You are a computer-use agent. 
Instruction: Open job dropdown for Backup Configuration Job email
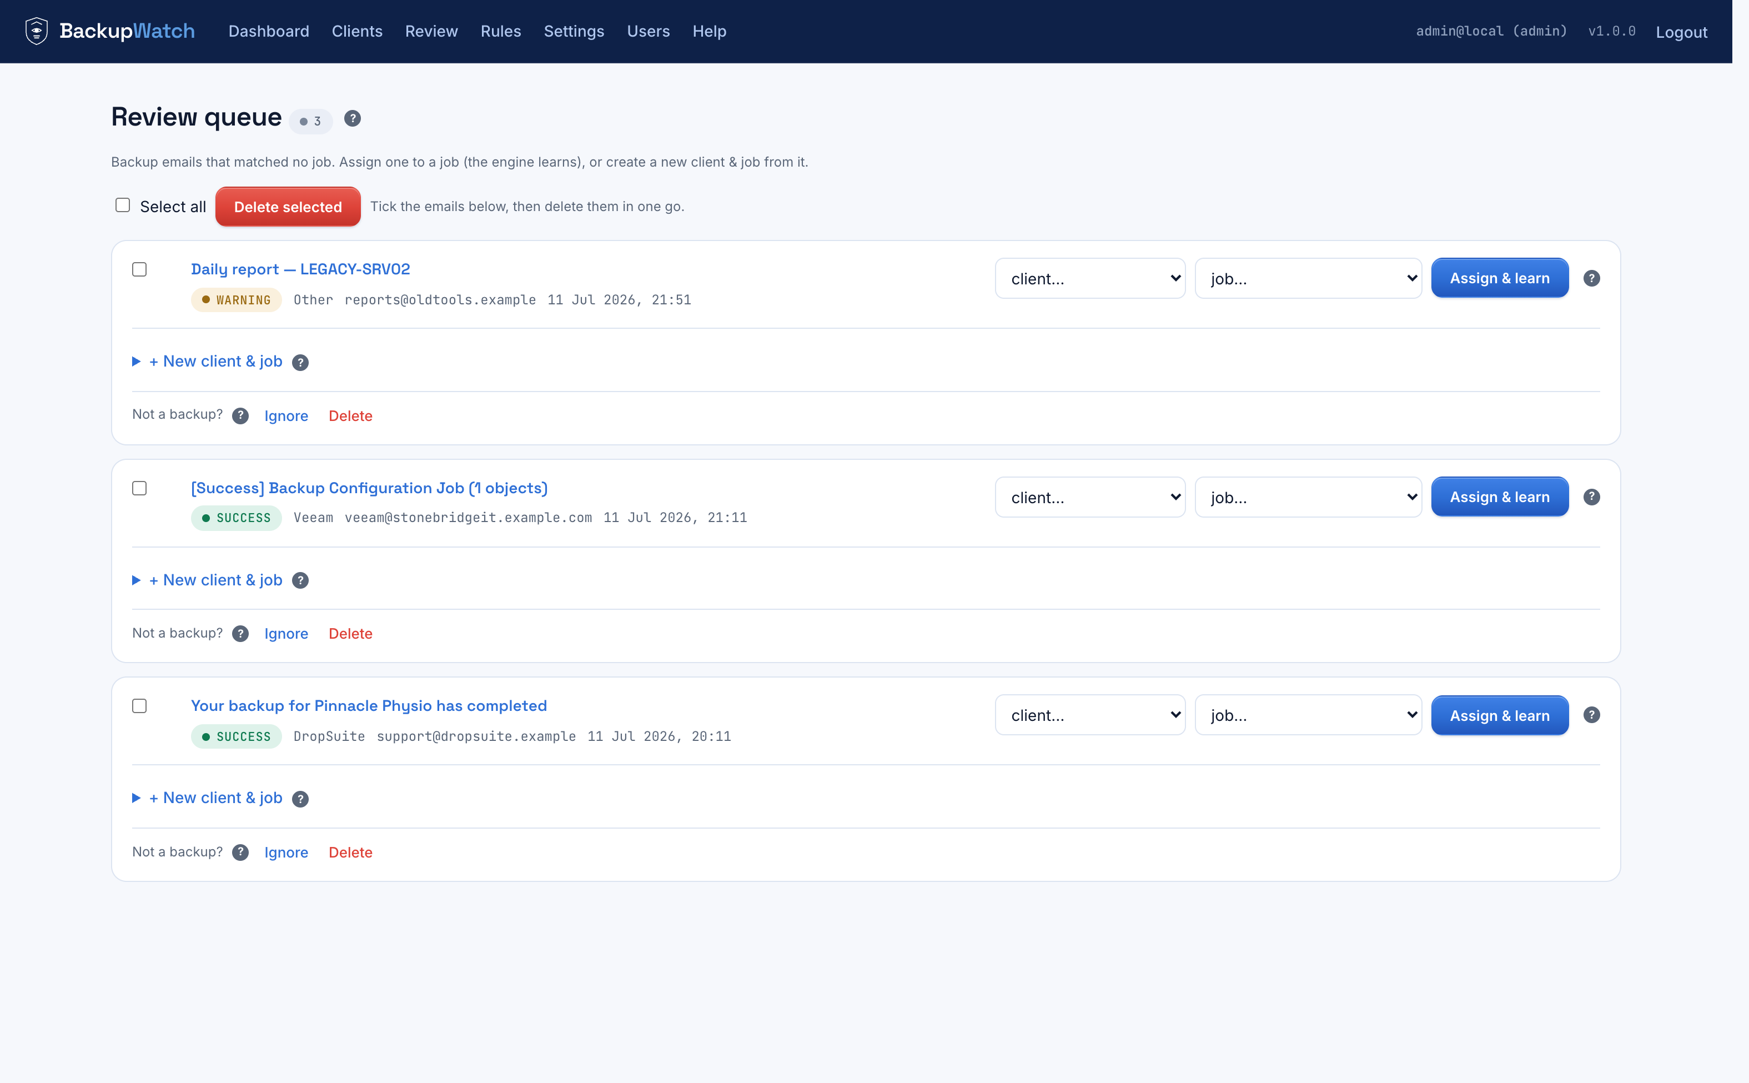click(x=1308, y=497)
